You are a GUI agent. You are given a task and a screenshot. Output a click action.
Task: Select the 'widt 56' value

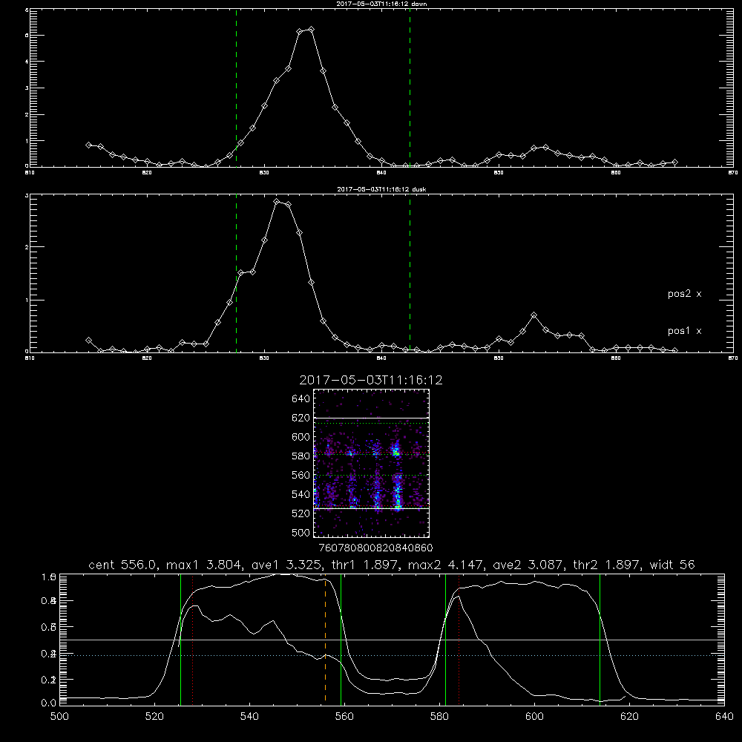coord(672,565)
